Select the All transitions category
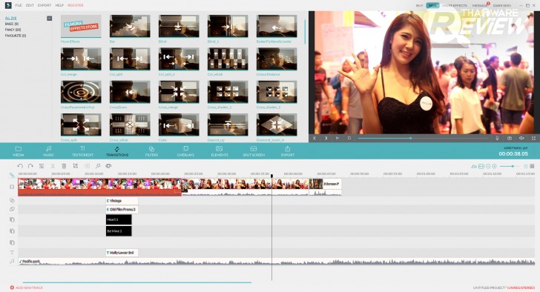The width and height of the screenshot is (540, 292). pos(10,18)
